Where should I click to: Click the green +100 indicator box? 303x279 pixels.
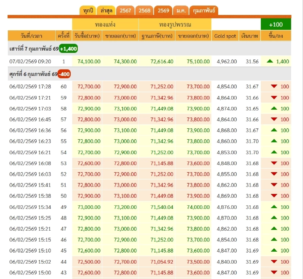[x=276, y=24]
